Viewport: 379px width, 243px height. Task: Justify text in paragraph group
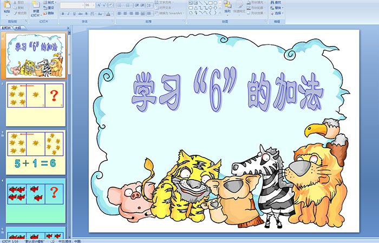click(x=137, y=14)
